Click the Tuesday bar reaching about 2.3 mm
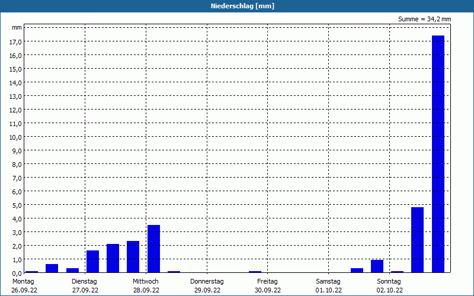This screenshot has height=296, width=474. [x=133, y=257]
